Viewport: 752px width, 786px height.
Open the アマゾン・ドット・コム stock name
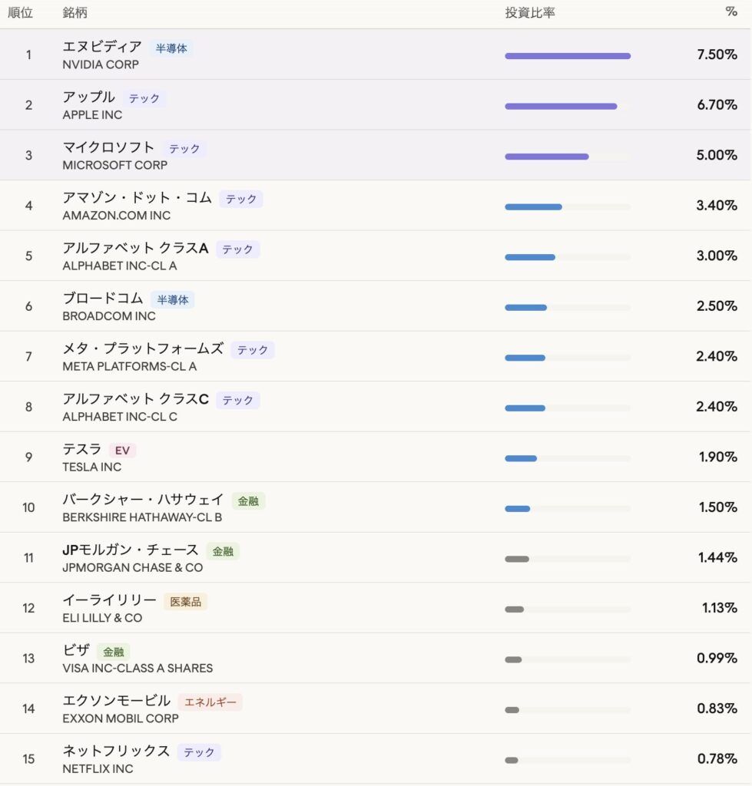pyautogui.click(x=137, y=198)
